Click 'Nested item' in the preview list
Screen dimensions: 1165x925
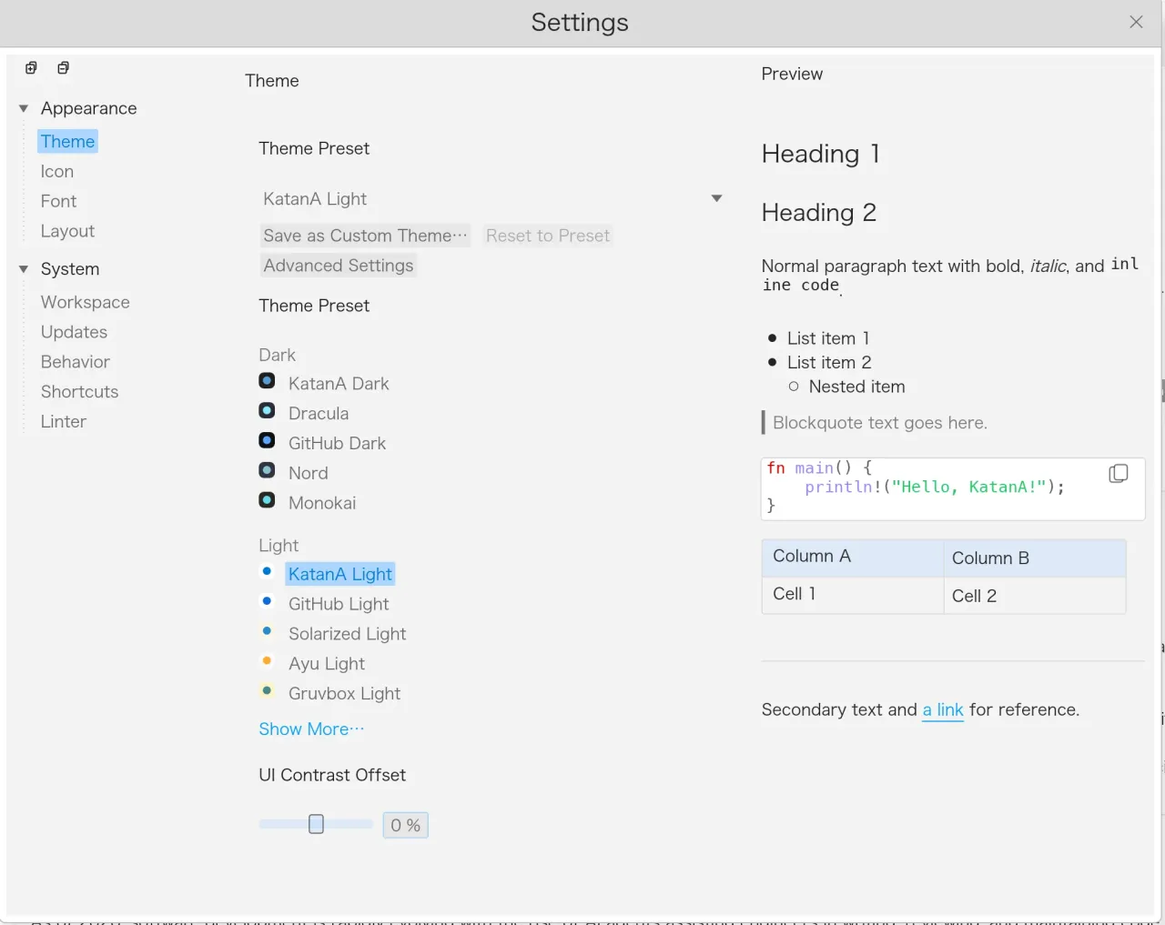(x=856, y=387)
